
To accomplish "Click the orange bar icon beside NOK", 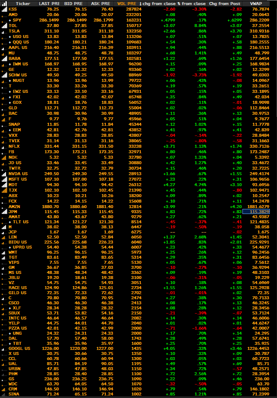I will (4, 157).
